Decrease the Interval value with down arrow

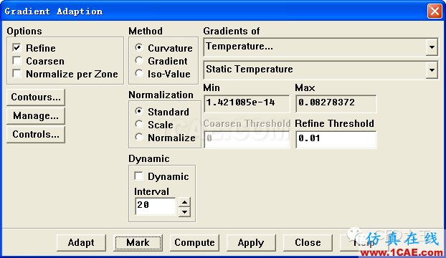click(184, 212)
